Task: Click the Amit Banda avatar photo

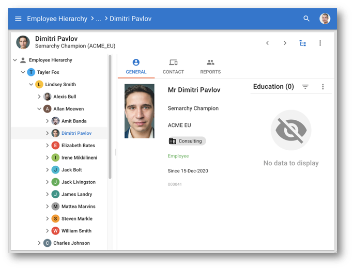Action: pyautogui.click(x=55, y=121)
